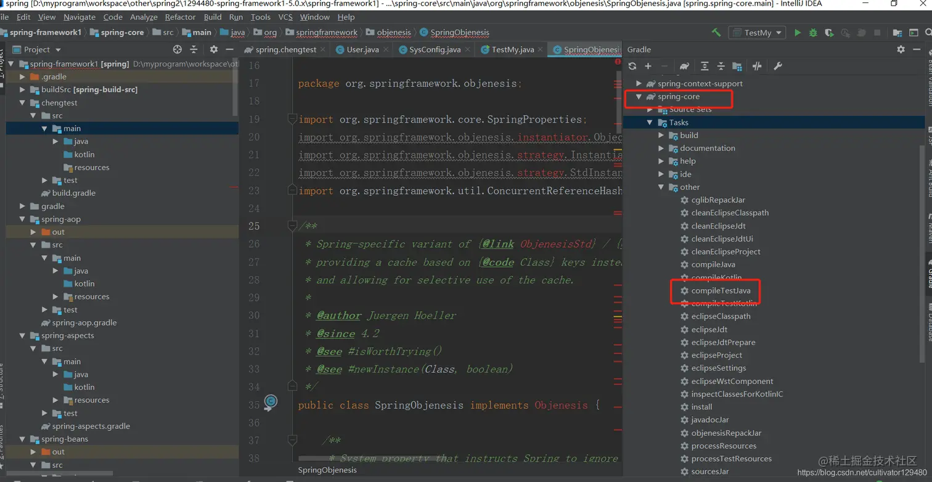Collapse all nodes in the Gradle panel
The image size is (932, 482).
pos(721,66)
